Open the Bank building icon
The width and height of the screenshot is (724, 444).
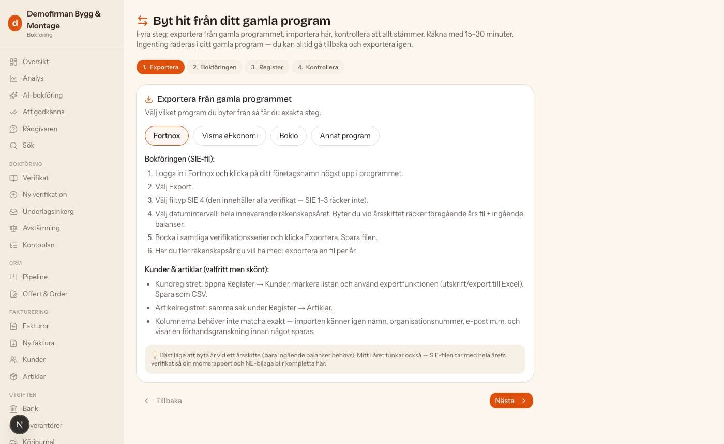[13, 408]
